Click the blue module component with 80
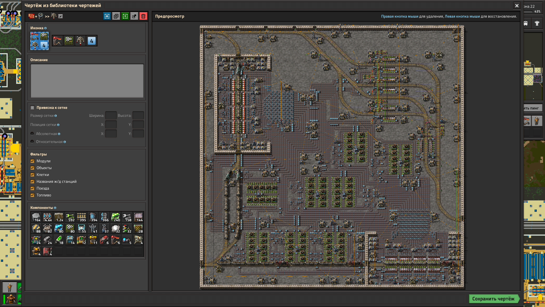 (59, 229)
